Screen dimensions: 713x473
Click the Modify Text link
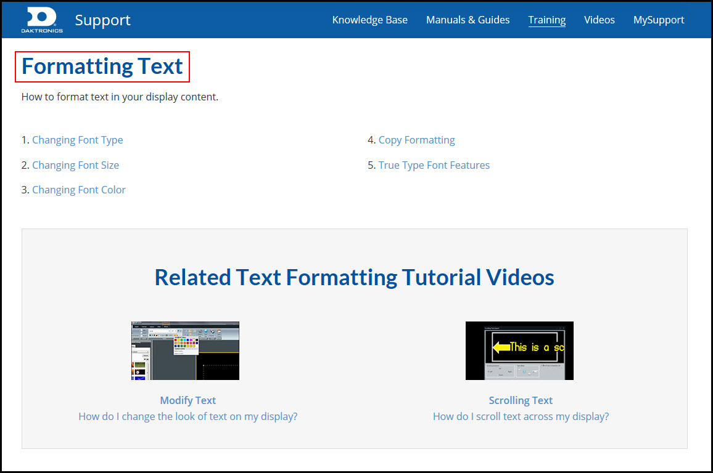click(188, 400)
